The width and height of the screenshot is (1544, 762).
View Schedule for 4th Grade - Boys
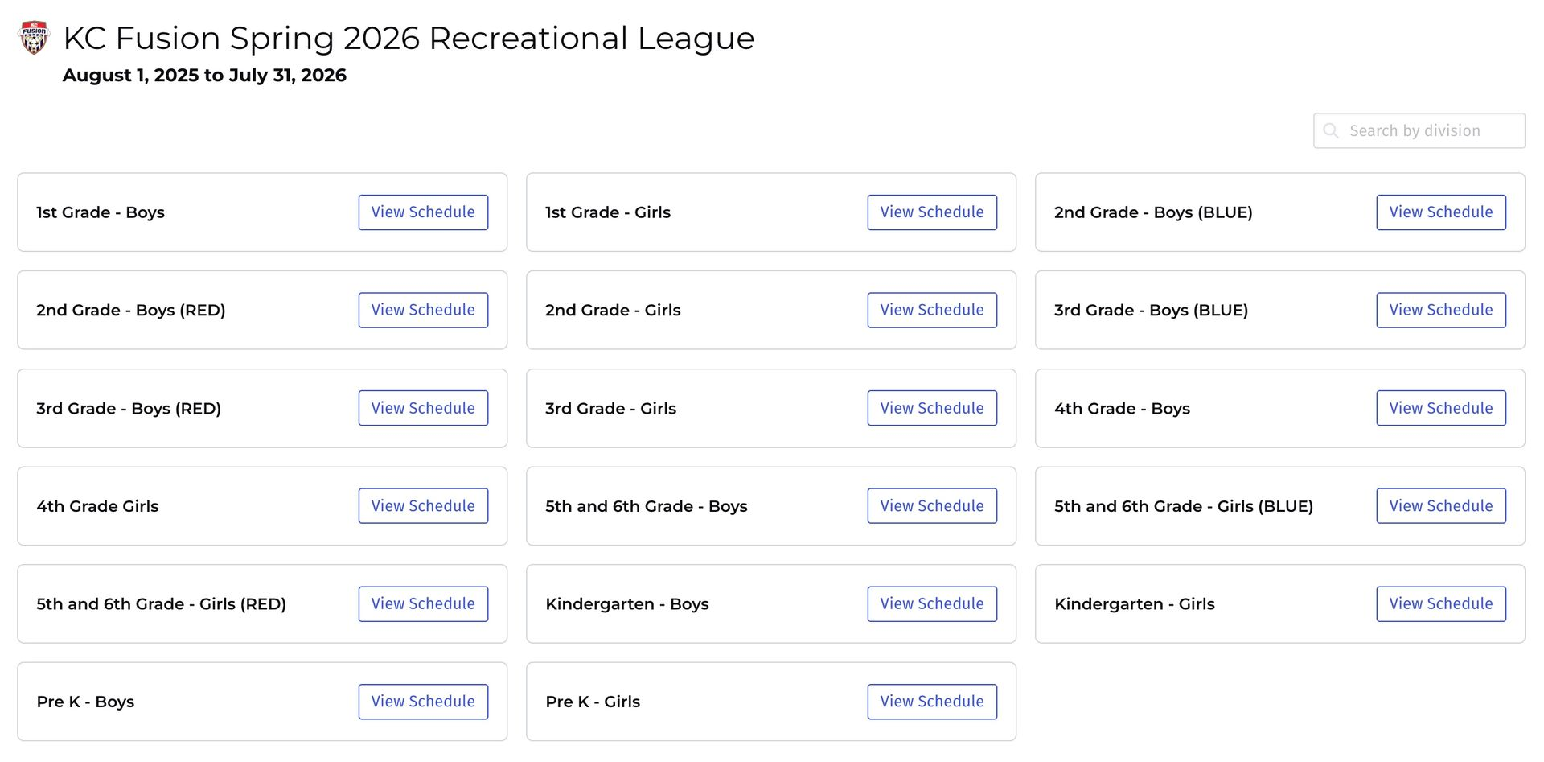pos(1441,408)
